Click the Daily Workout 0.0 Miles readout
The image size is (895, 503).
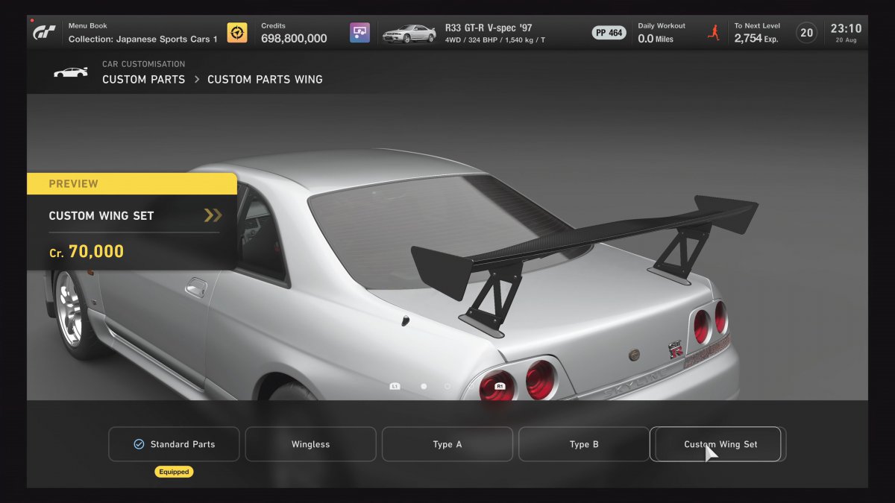(662, 33)
